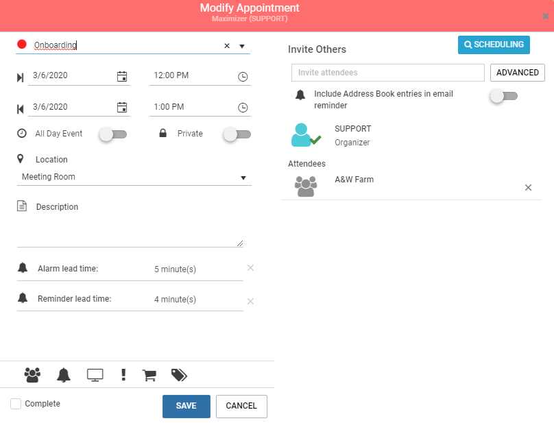This screenshot has width=554, height=423.
Task: Click the Alarm lead time bell icon
Action: tap(23, 268)
